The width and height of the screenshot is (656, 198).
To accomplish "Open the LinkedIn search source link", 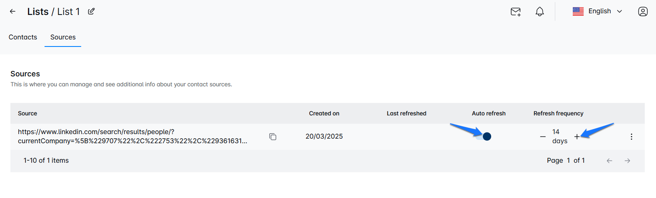I will pos(132,137).
